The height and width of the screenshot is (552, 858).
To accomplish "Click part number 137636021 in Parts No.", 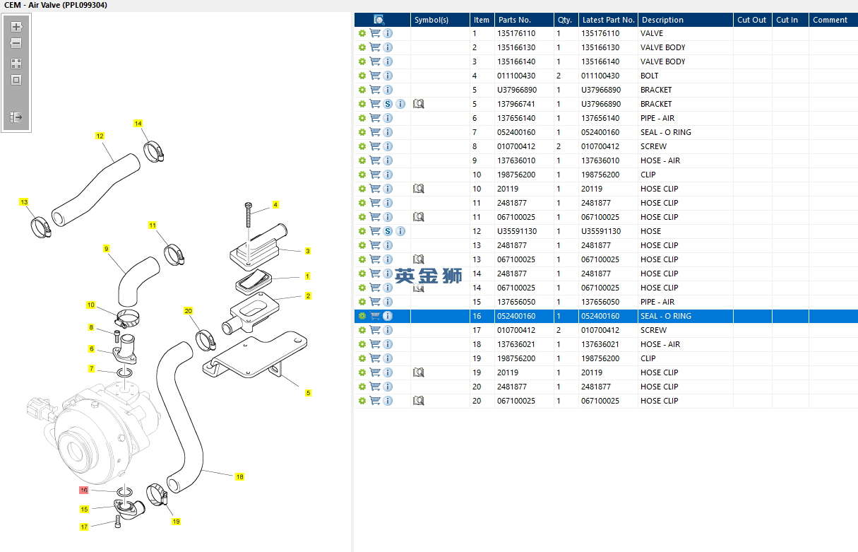I will click(x=516, y=344).
